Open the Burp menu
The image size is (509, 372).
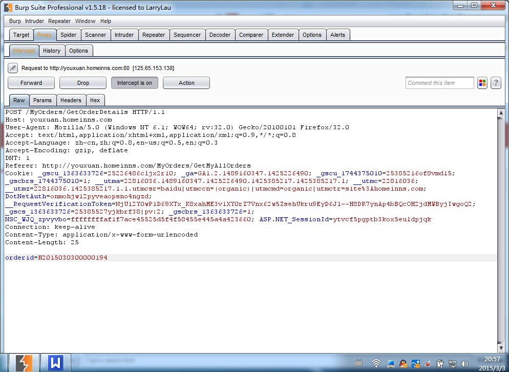[x=15, y=21]
